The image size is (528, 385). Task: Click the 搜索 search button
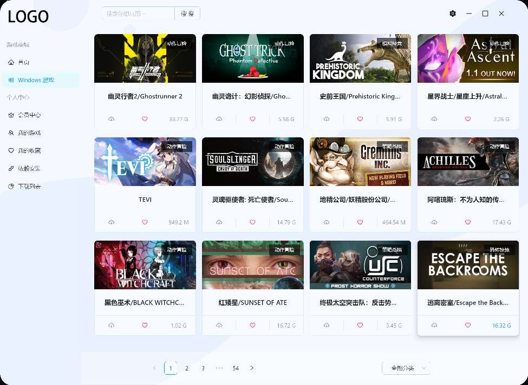(x=187, y=14)
